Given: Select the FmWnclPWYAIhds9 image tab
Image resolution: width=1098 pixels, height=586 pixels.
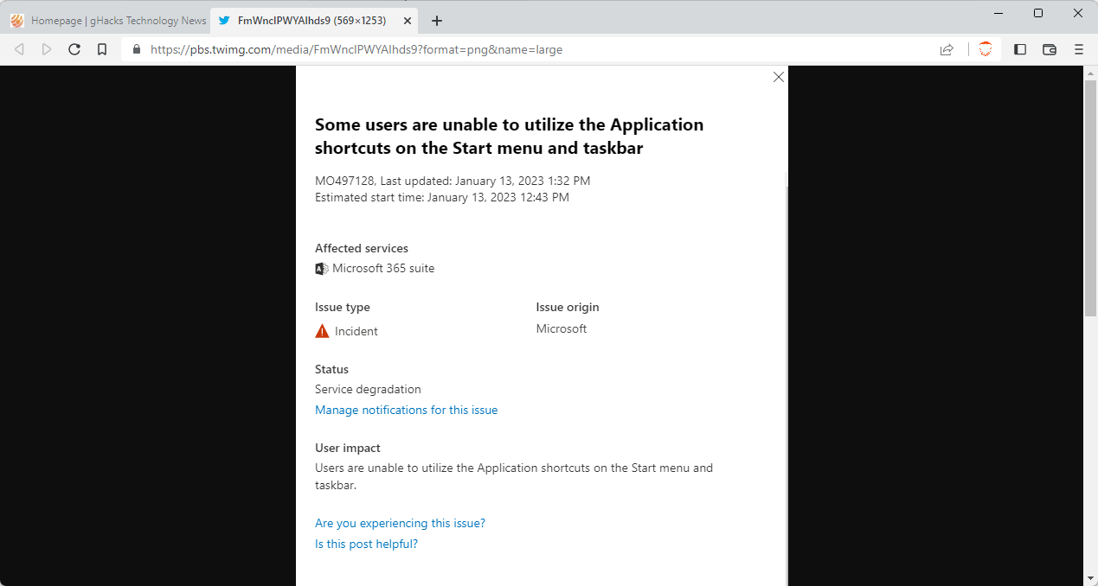Looking at the screenshot, I should pos(314,21).
